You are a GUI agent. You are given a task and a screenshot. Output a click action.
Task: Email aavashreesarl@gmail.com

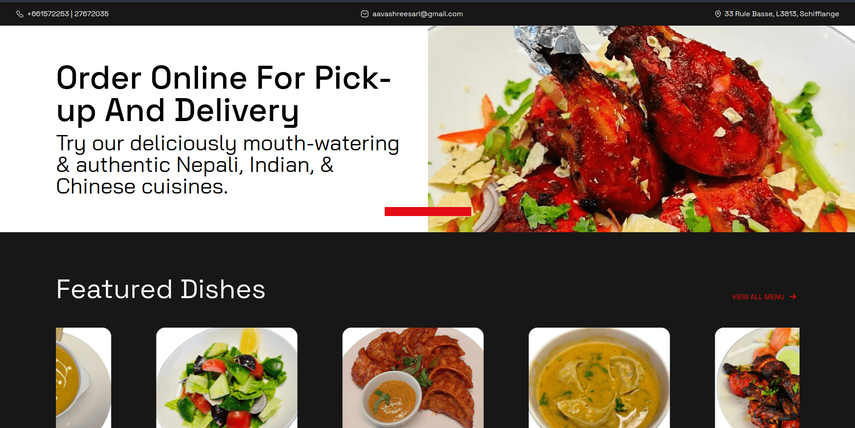tap(418, 14)
